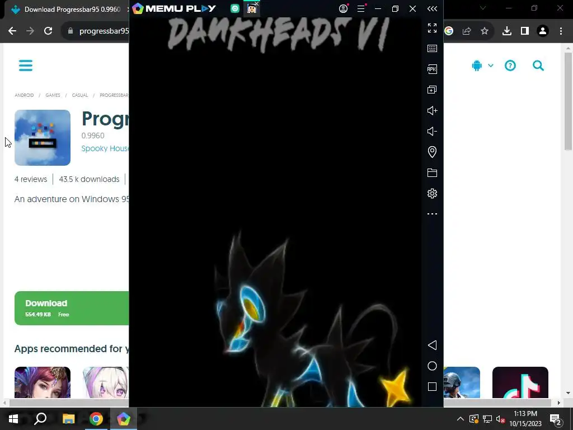Click muted speaker tray icon
Screen dimensions: 573x430
[501, 419]
